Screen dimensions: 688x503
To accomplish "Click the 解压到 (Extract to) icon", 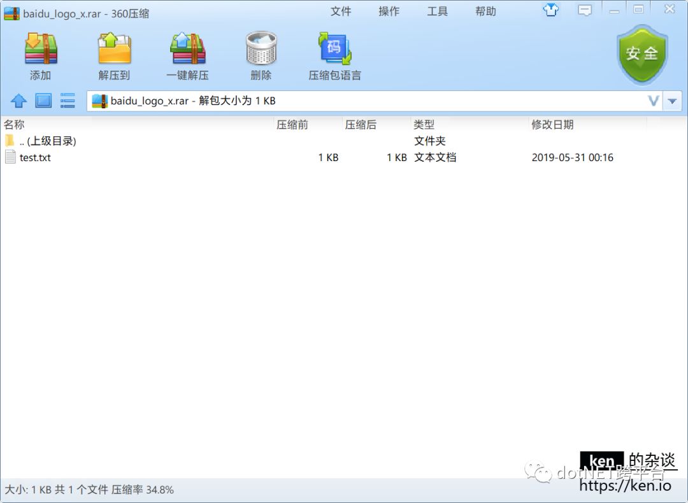I will [x=114, y=48].
